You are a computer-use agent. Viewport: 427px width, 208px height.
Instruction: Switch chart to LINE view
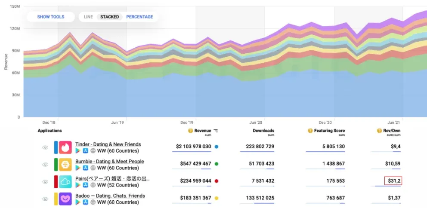click(x=88, y=17)
